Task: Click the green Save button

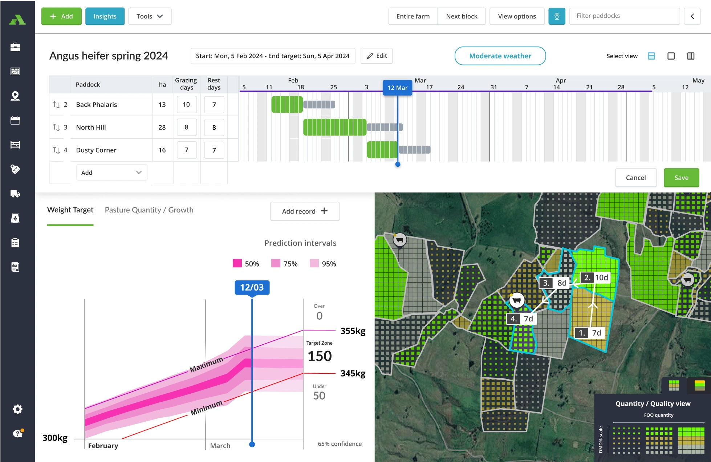Action: [681, 178]
